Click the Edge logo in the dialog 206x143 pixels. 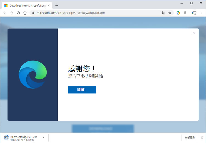click(x=33, y=75)
